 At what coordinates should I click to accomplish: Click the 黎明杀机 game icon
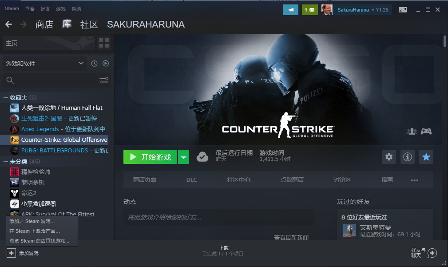pyautogui.click(x=15, y=183)
